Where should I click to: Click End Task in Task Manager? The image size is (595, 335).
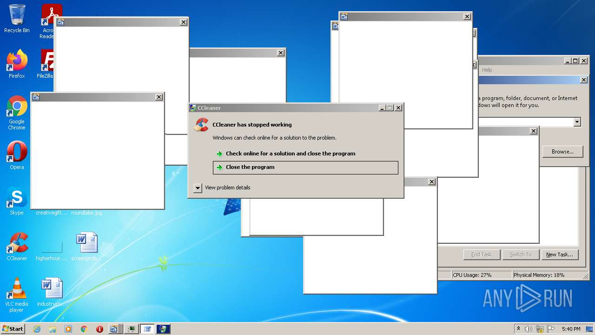point(482,255)
